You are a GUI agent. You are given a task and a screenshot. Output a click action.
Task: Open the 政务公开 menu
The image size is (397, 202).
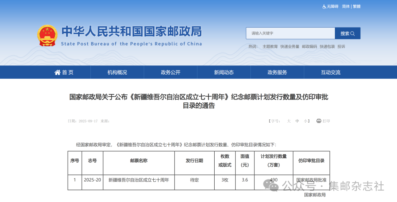coord(171,72)
